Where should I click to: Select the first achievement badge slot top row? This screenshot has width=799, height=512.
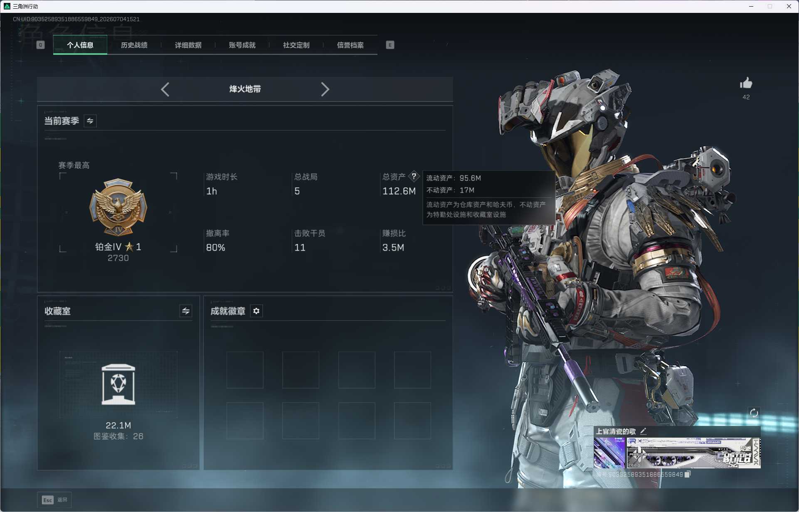tap(245, 370)
